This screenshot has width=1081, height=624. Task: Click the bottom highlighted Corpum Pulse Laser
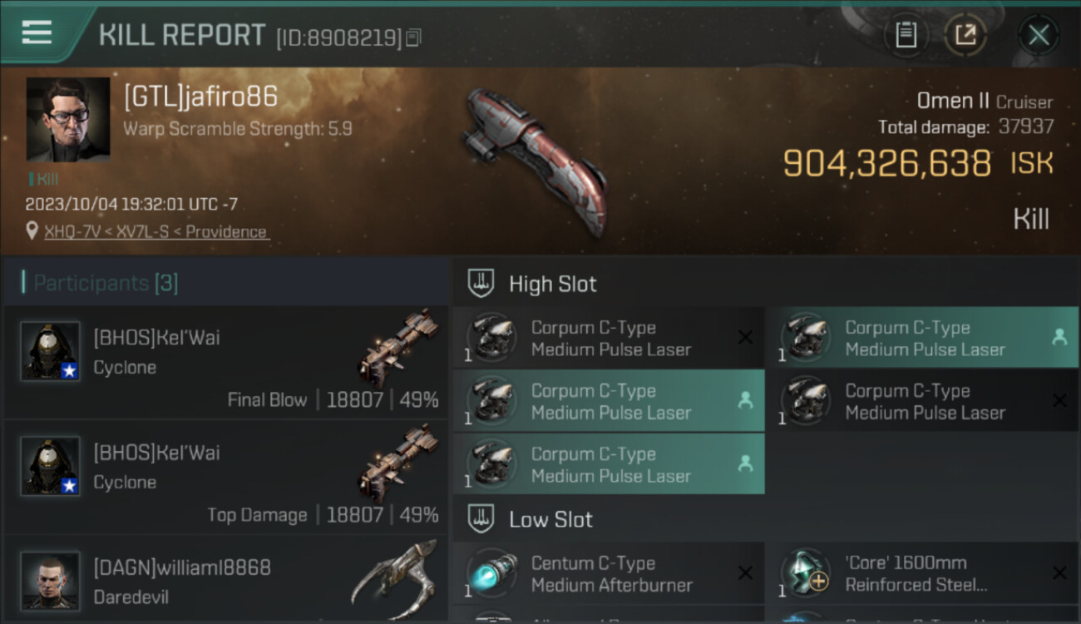[x=609, y=464]
